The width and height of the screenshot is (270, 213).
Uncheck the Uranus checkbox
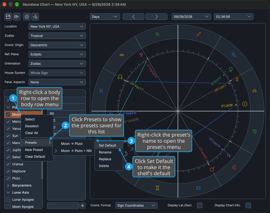[8, 164]
